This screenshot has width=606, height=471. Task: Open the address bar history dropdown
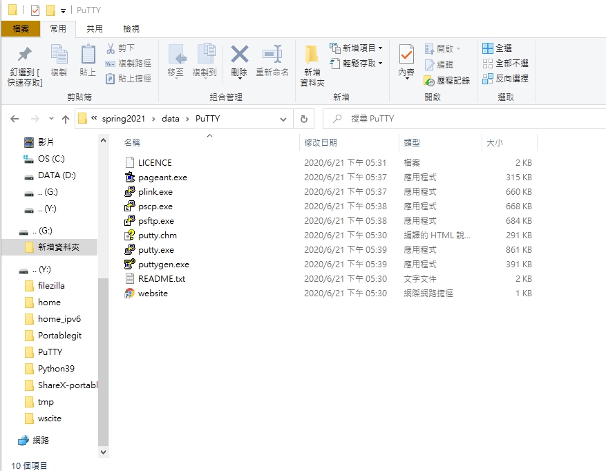(x=283, y=119)
